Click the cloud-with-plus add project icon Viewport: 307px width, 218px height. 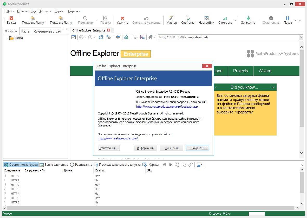pos(126,37)
